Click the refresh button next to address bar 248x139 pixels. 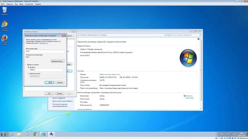point(168,35)
